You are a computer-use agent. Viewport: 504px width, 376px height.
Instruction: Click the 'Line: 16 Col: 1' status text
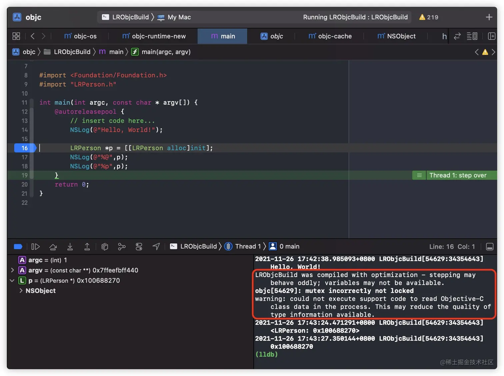point(452,246)
